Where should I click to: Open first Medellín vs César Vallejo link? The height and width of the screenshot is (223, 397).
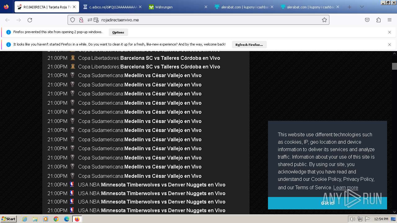163,75
